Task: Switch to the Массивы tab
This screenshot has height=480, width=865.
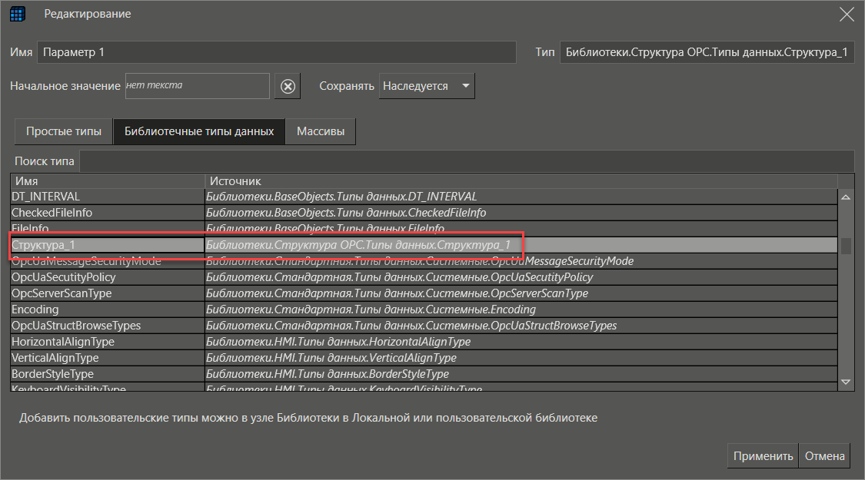Action: (321, 131)
